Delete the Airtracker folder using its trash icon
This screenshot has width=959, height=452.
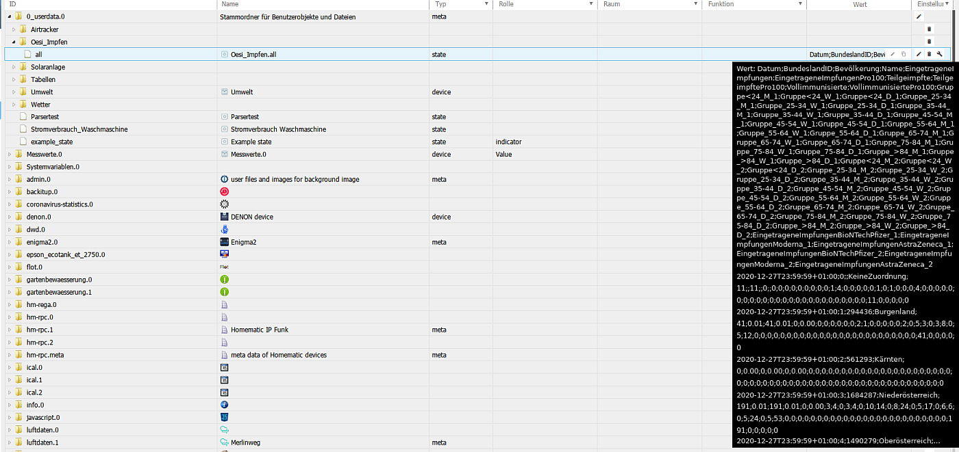pos(929,29)
